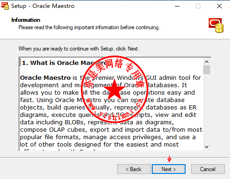Go back using the Back button
Screen dimensions: 230x179
134,169
